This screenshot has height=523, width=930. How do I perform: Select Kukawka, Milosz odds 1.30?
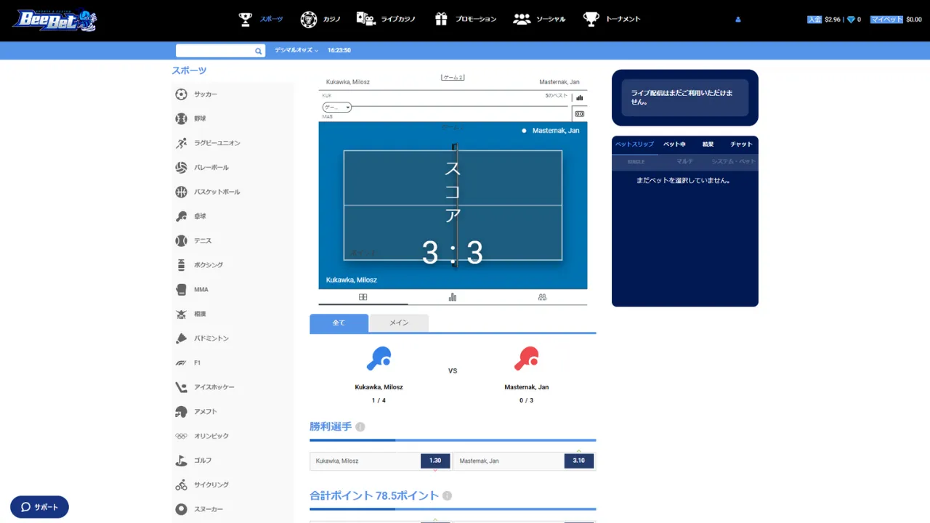pos(435,461)
